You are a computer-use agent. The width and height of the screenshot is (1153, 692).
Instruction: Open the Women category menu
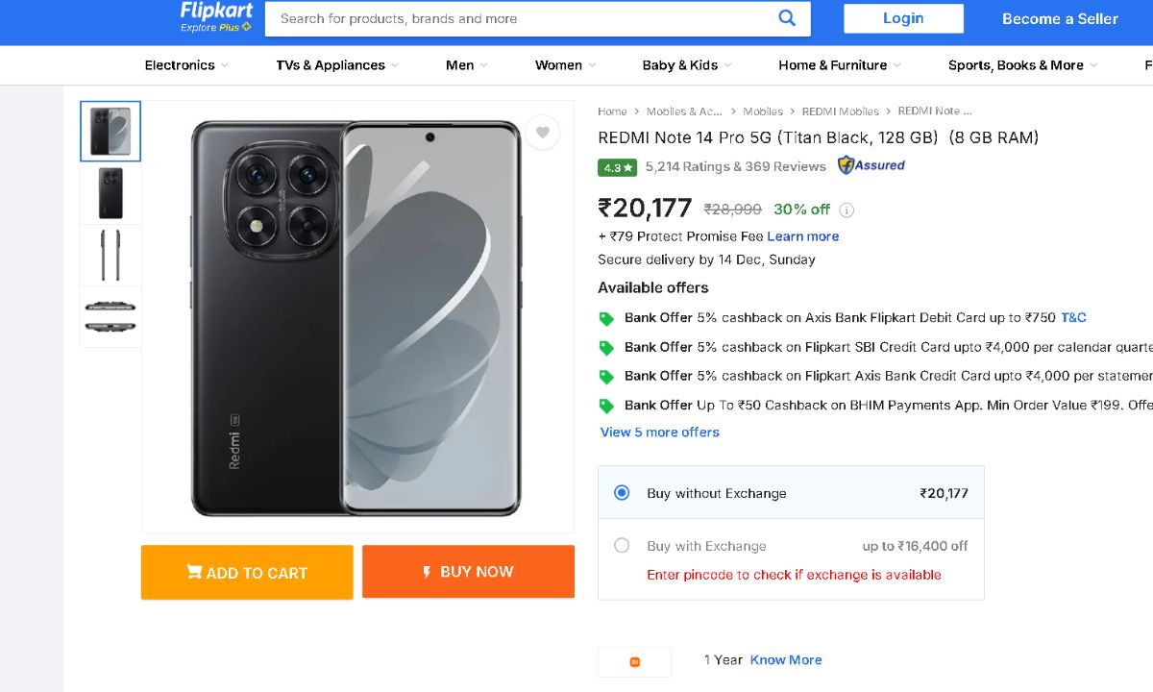[x=565, y=65]
